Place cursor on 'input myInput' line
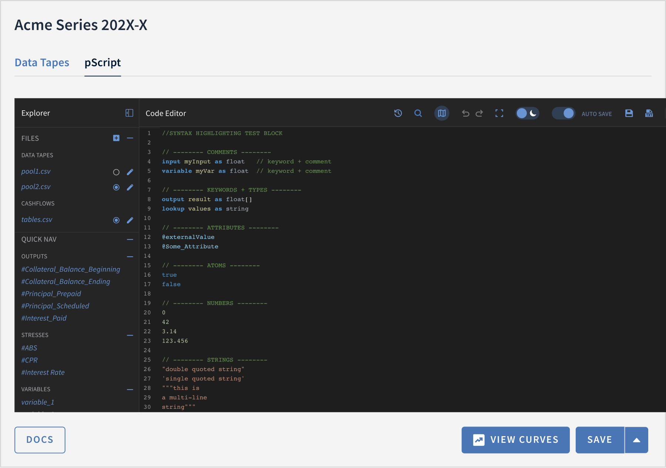 [246, 161]
